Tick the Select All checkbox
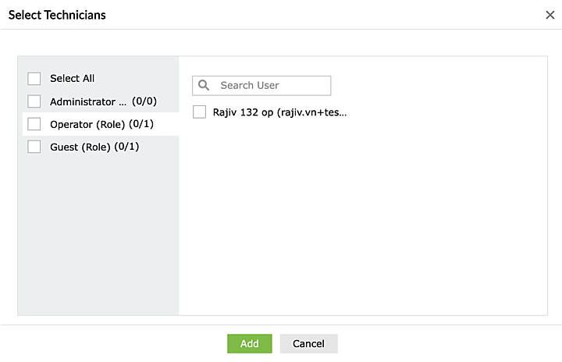Screen dimensions: 562x362 coord(34,79)
